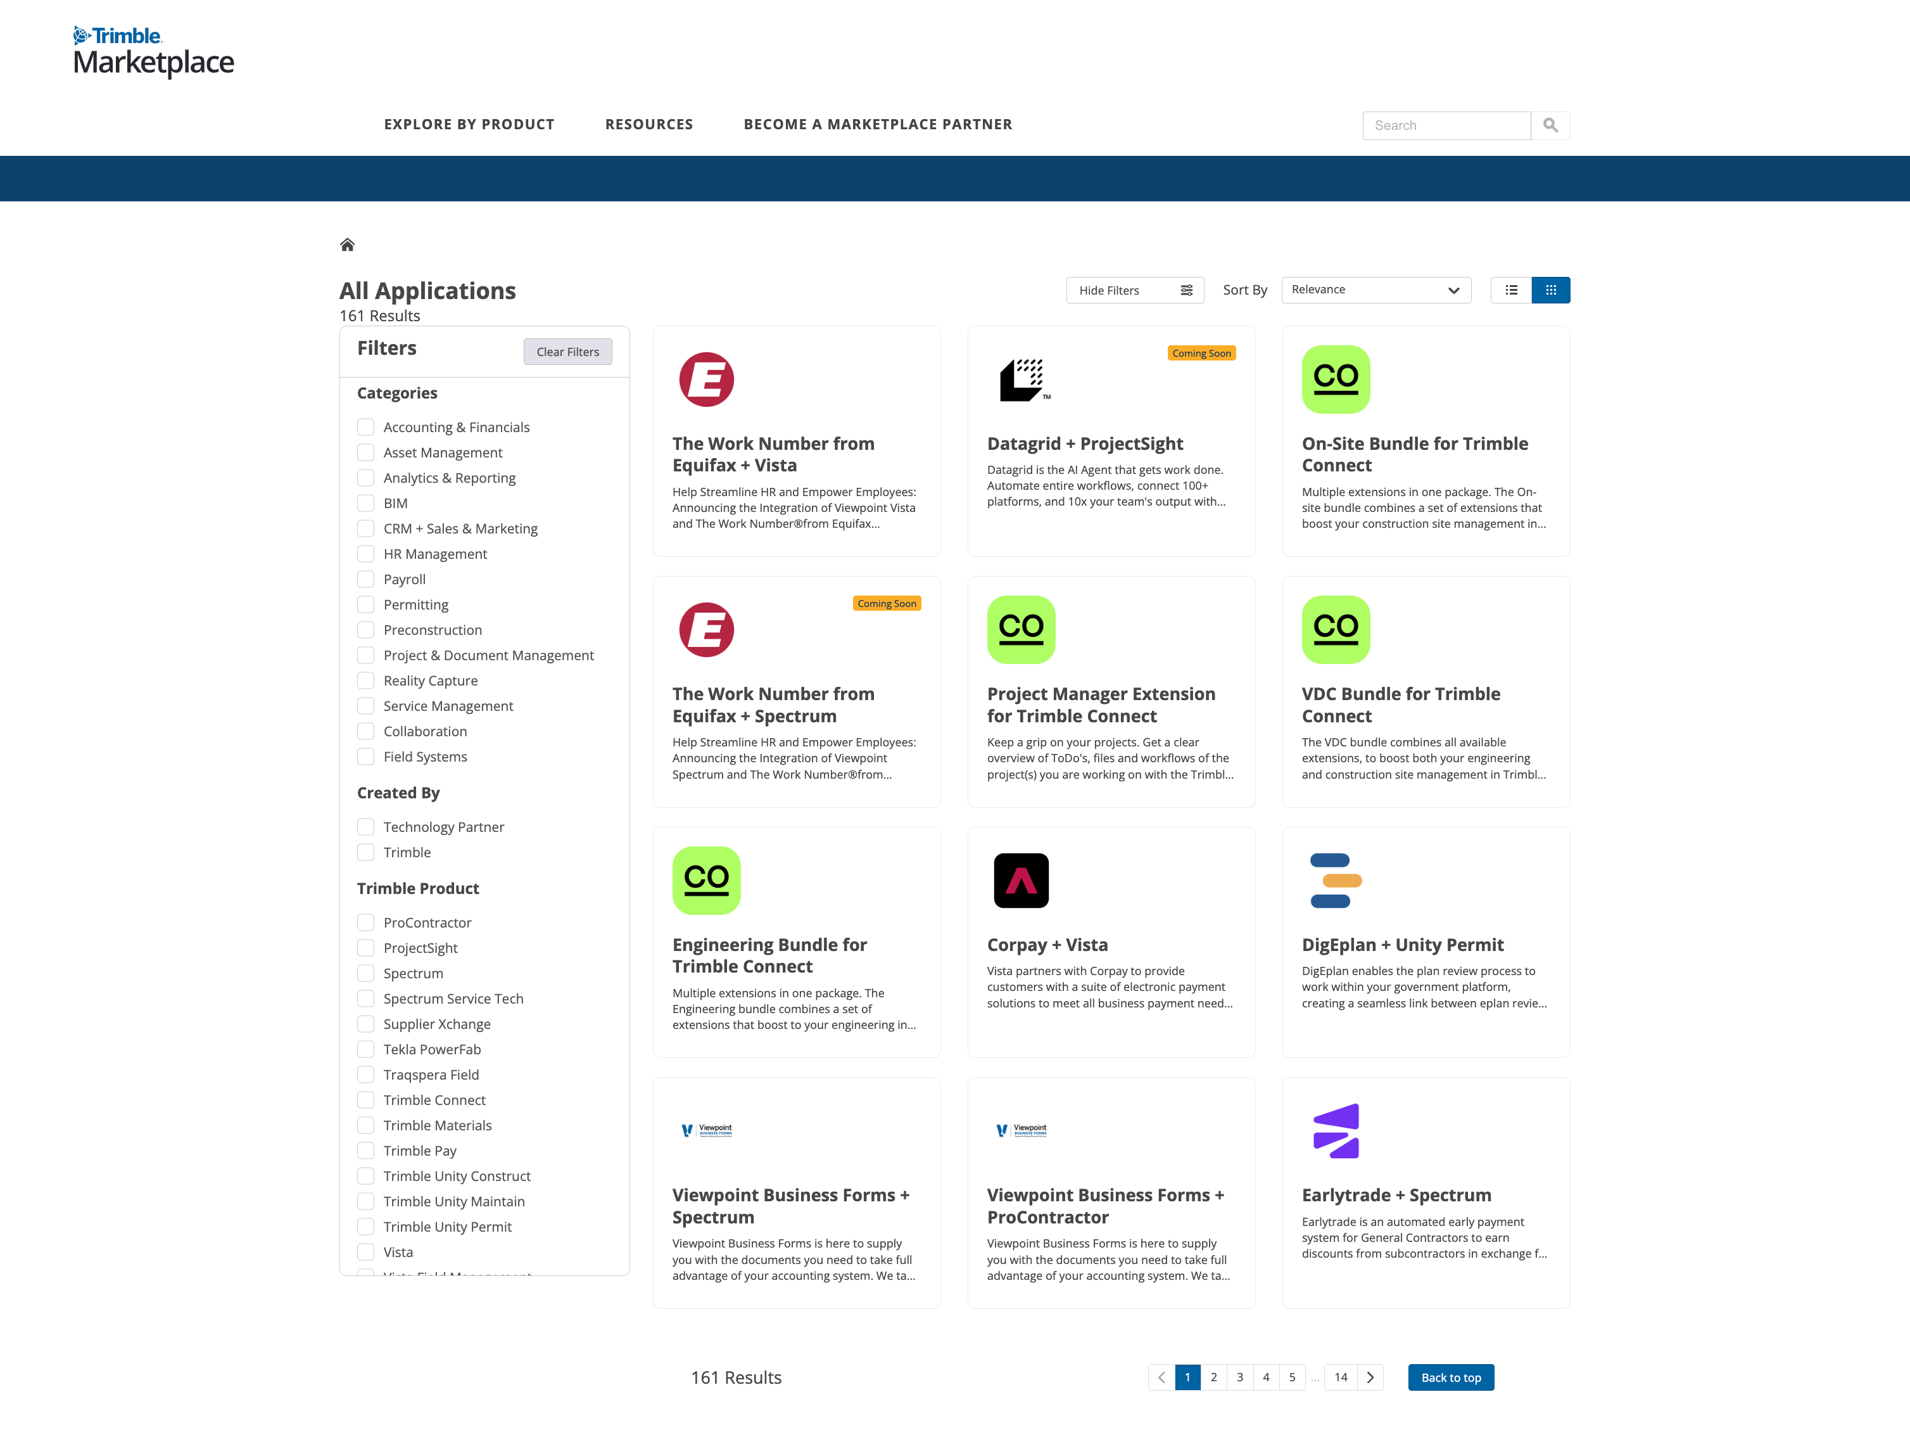Go to results page 4

(1266, 1377)
